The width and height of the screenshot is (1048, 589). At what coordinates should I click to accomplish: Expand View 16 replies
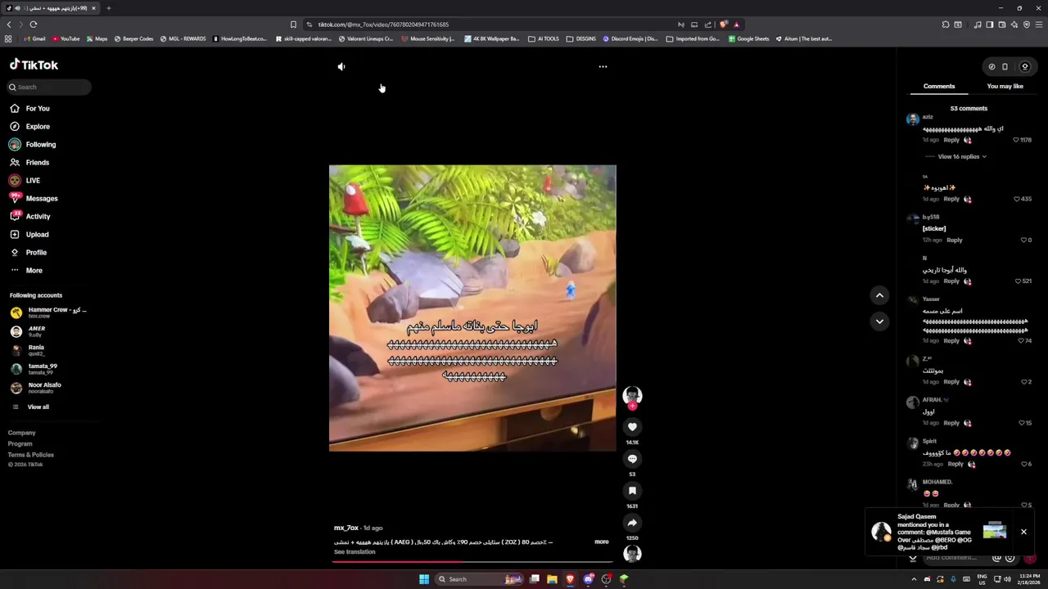coord(961,156)
